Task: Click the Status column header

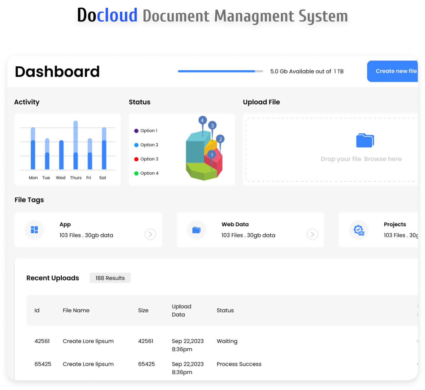Action: pos(225,310)
